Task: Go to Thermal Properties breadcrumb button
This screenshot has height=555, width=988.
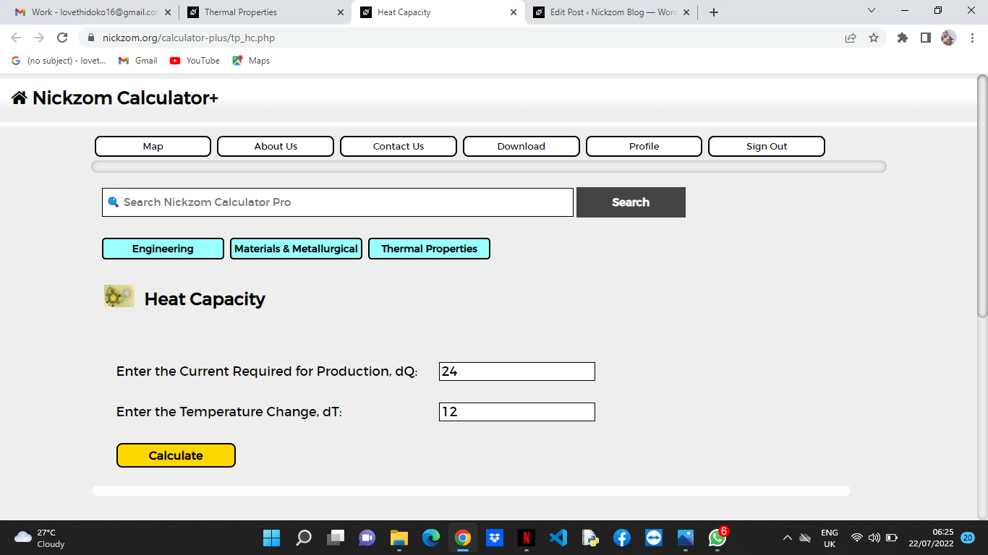Action: point(429,249)
